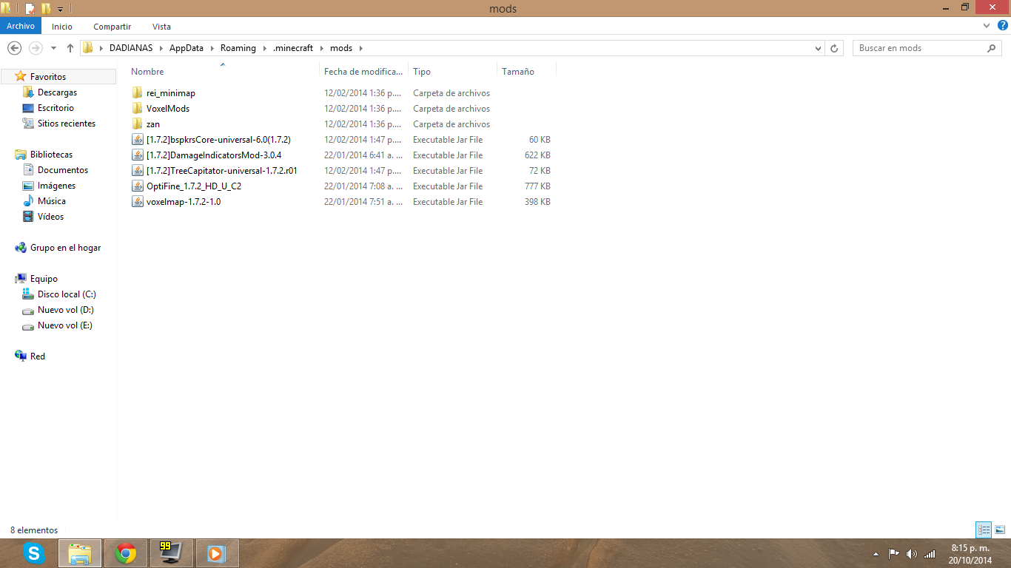Select the zan folder icon
Viewport: 1011px width, 568px height.
137,124
